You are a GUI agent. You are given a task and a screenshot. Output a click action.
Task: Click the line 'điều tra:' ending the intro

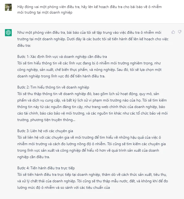24,45
